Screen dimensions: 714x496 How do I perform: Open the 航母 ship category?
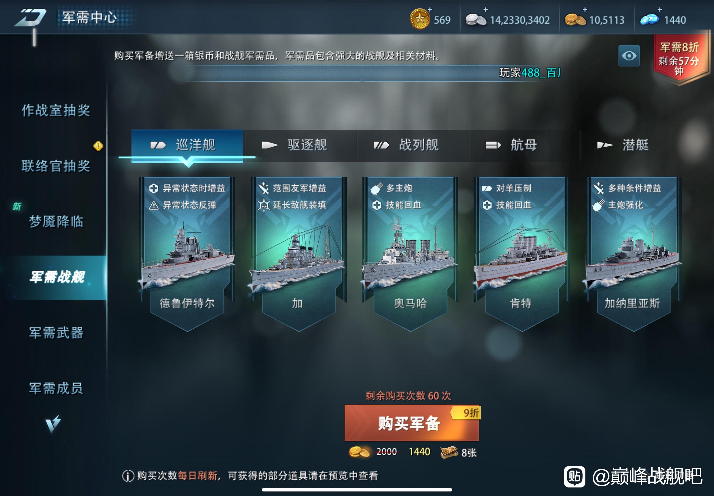(524, 145)
